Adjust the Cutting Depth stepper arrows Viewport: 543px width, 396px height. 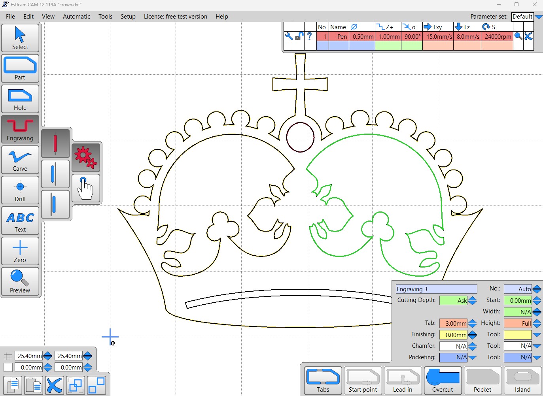pos(472,301)
